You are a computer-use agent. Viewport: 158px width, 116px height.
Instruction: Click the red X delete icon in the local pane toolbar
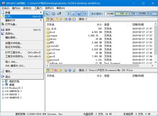point(56,70)
